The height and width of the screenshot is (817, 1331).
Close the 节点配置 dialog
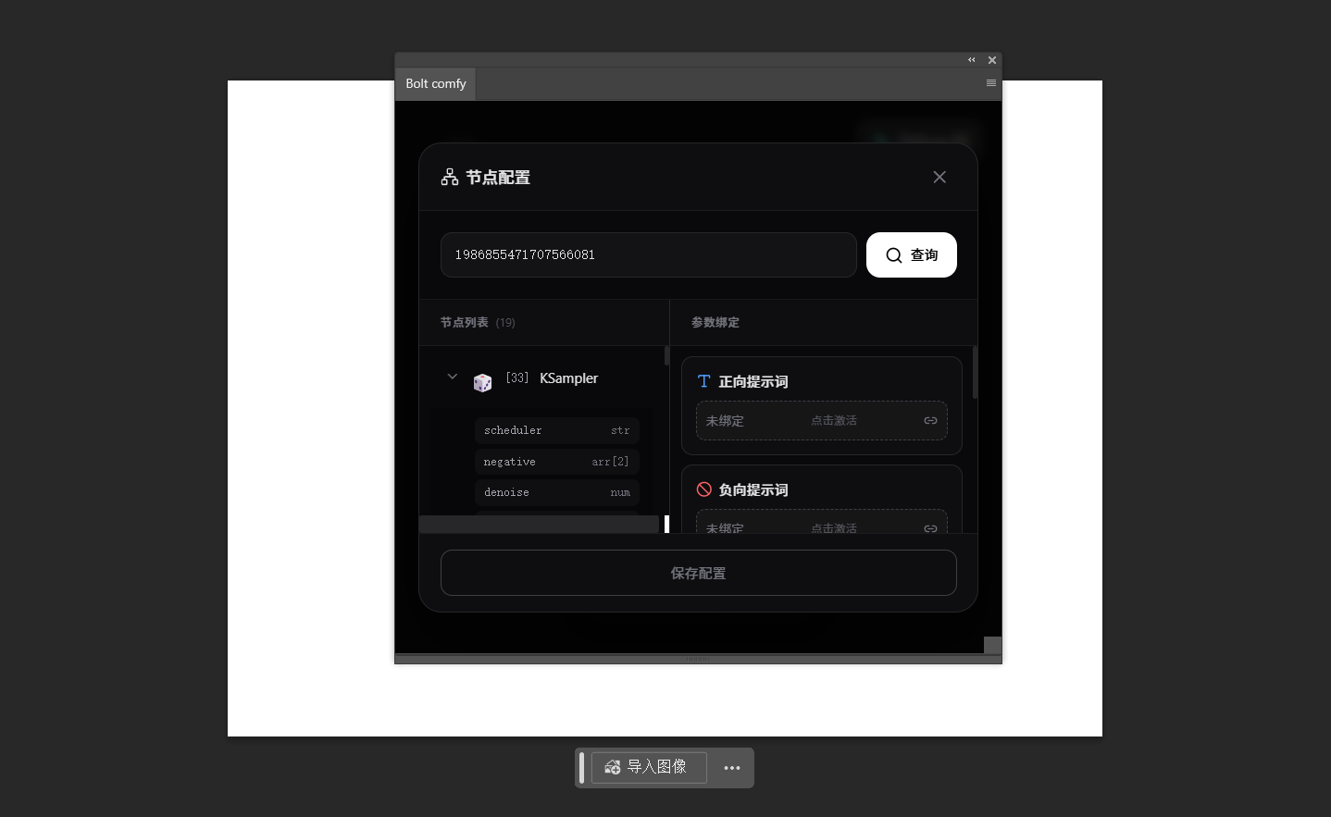coord(939,177)
